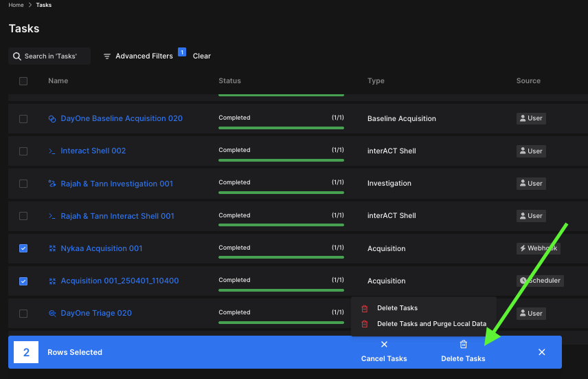The image size is (588, 379).
Task: Go to Home in the breadcrumb
Action: [16, 5]
